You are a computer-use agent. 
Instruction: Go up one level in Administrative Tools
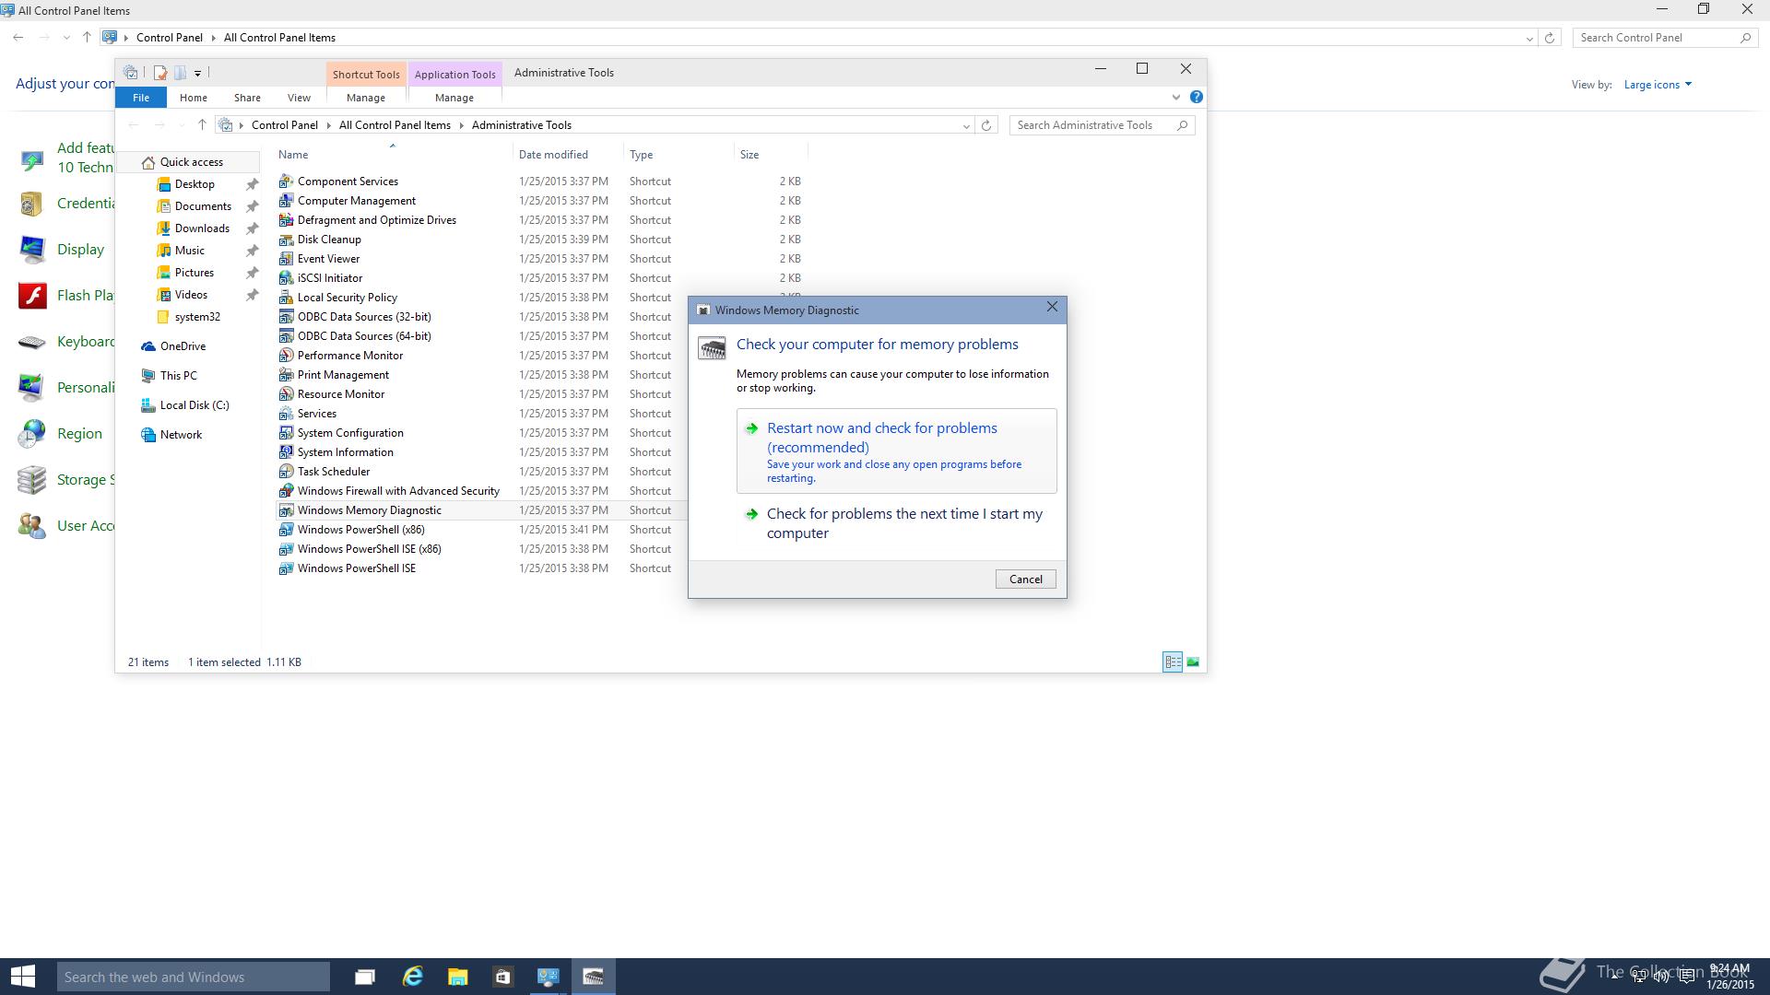point(202,125)
